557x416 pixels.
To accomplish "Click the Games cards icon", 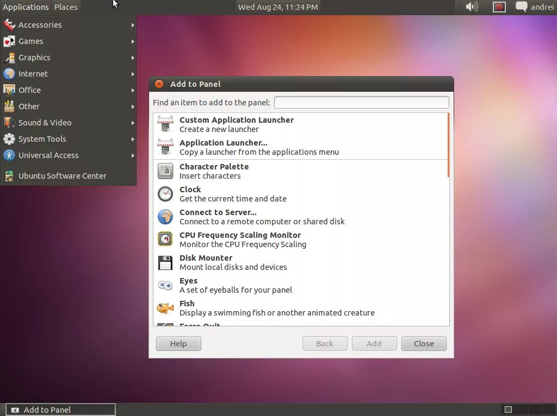I will click(x=9, y=41).
